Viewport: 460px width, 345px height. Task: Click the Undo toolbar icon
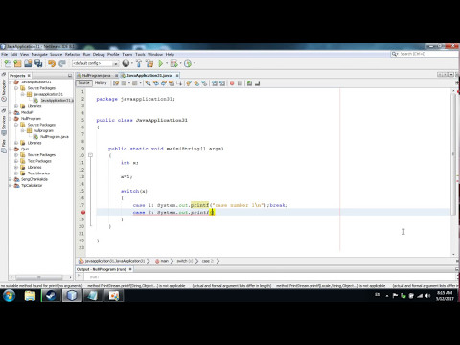pyautogui.click(x=52, y=63)
